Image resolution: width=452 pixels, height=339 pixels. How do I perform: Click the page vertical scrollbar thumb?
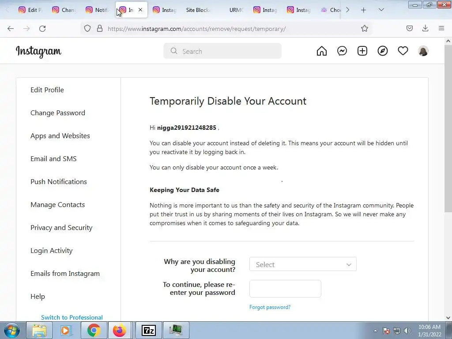(x=448, y=129)
